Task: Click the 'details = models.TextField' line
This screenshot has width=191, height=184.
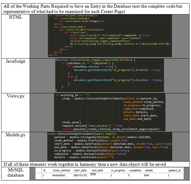Action: pos(84,157)
